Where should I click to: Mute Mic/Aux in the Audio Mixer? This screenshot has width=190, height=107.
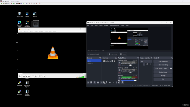click(119, 80)
